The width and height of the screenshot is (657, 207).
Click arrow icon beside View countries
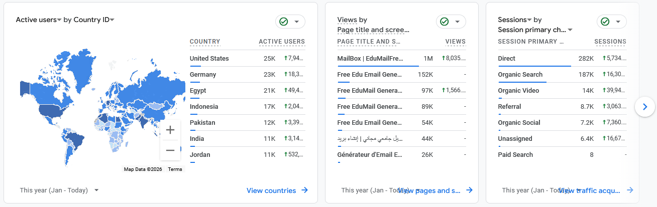(x=305, y=190)
